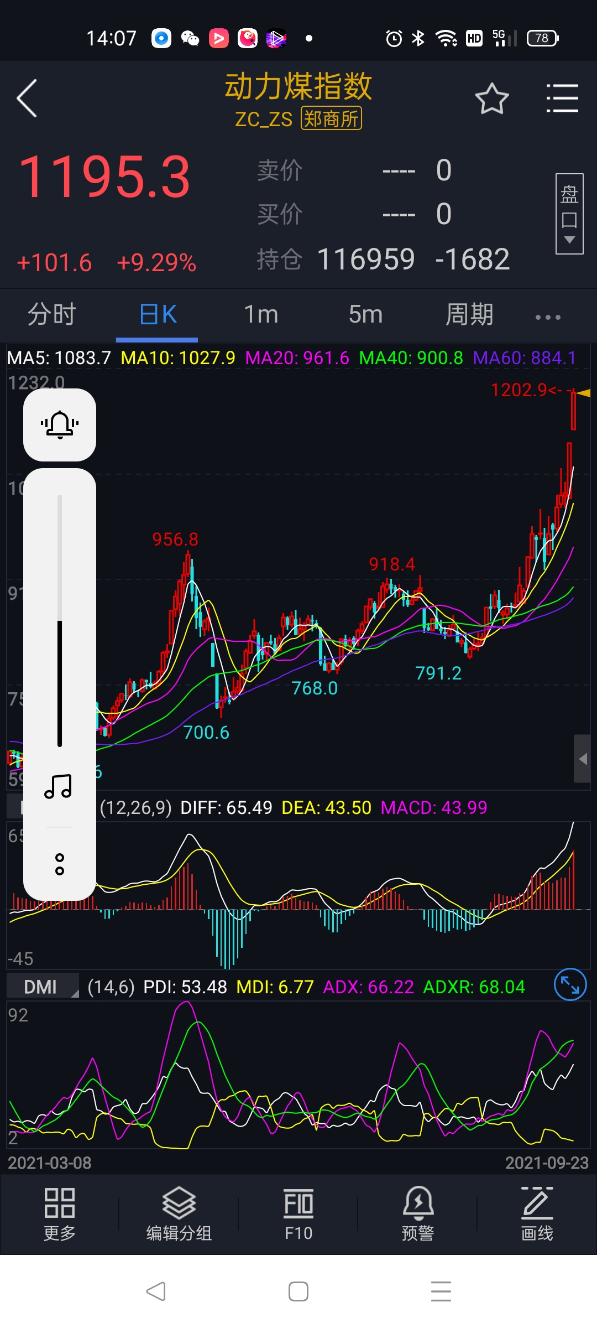Open the F10 info page
Viewport: 597px width, 1328px height.
(x=298, y=1214)
